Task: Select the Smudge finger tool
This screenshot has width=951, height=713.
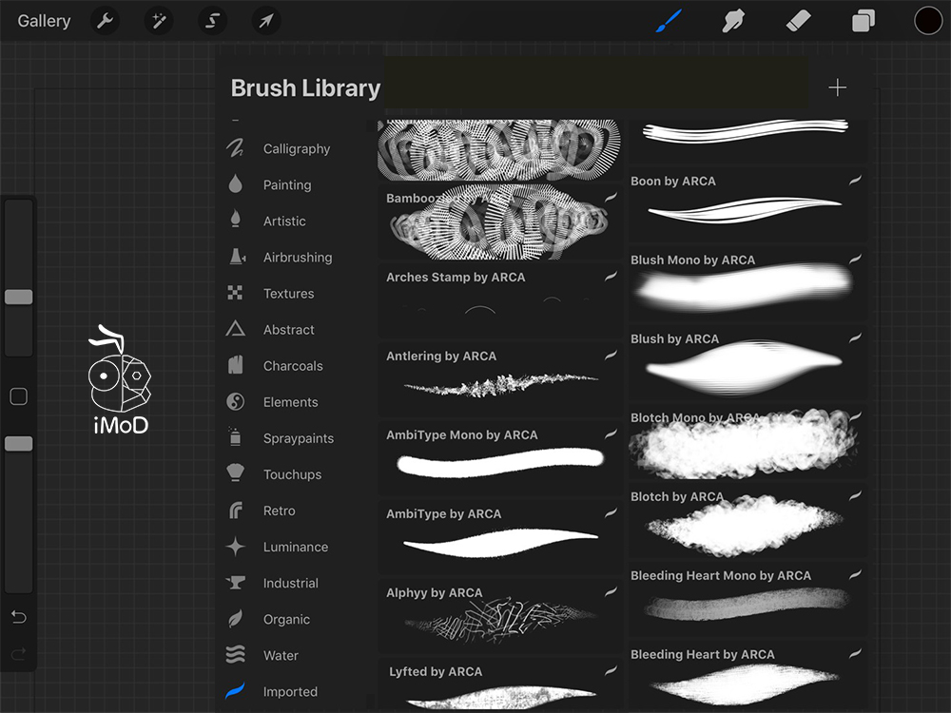Action: coord(732,21)
